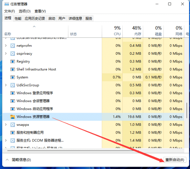
Task: Click the Registry process icon
Action: tap(13, 61)
